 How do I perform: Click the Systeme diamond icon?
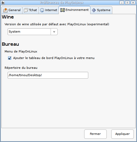(94, 10)
